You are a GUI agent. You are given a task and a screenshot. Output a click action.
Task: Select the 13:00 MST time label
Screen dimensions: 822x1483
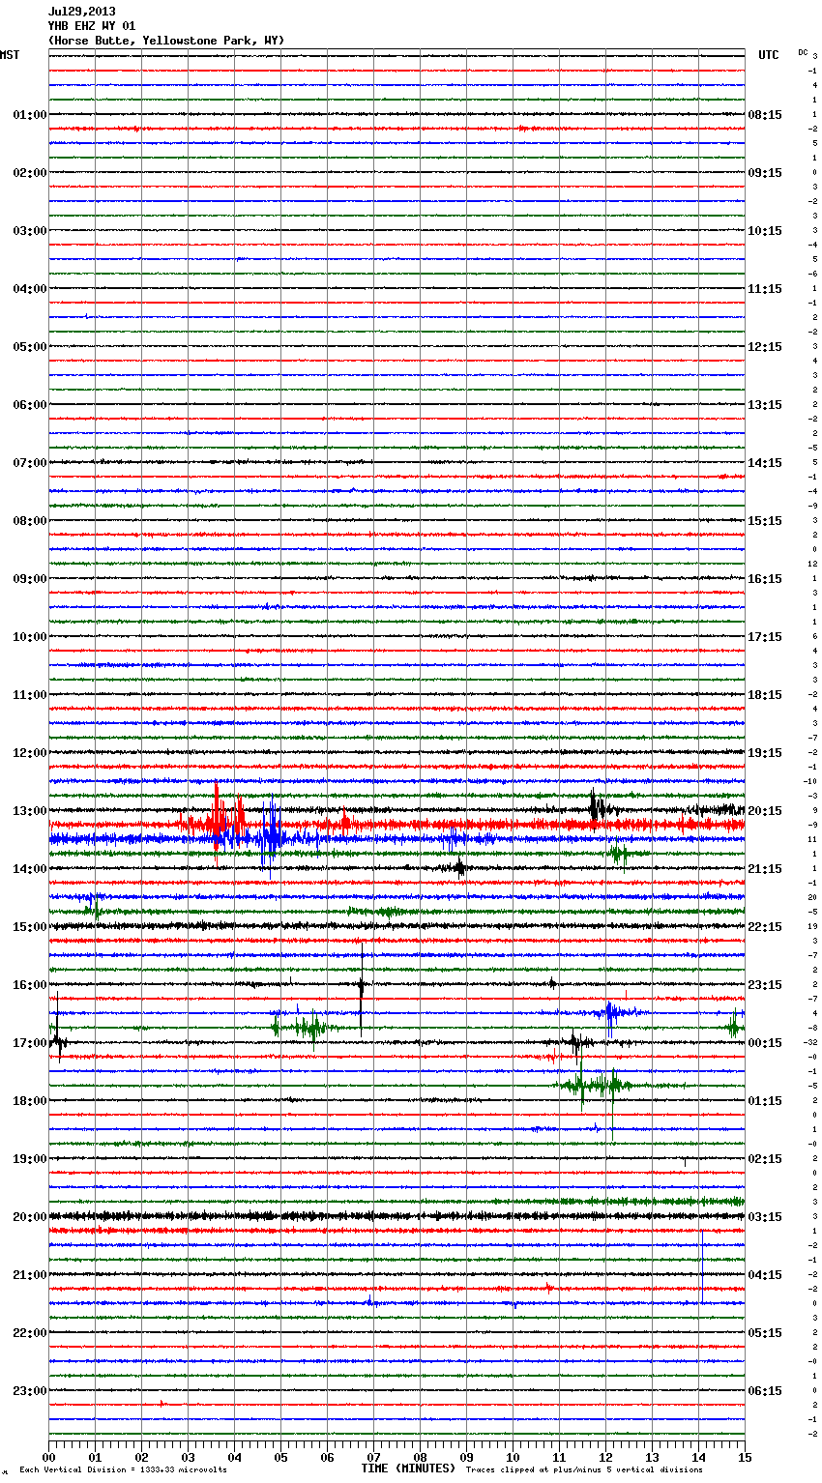click(29, 811)
